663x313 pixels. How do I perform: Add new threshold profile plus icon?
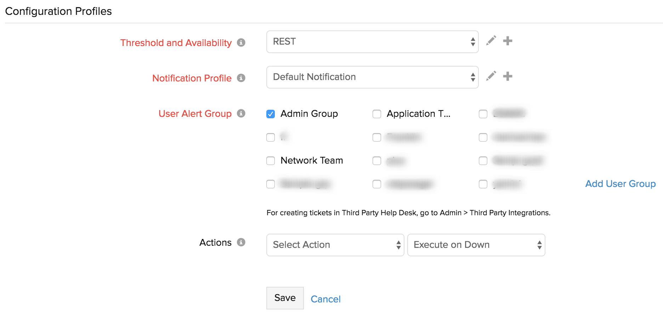coord(508,41)
